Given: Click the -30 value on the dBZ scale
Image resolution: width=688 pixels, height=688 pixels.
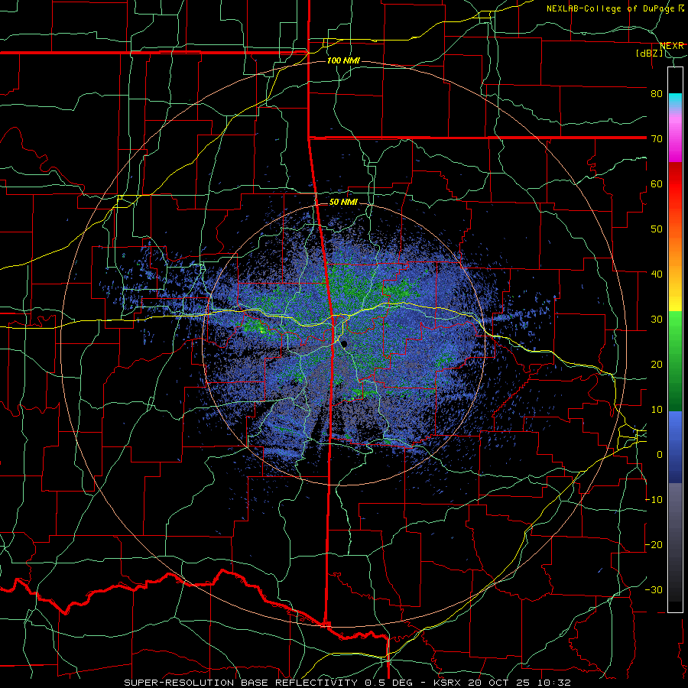Looking at the screenshot, I should (x=654, y=589).
